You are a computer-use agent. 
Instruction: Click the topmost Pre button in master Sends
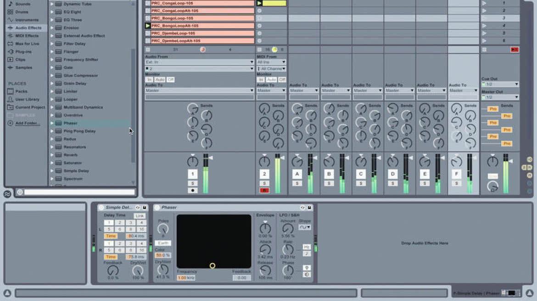point(493,109)
